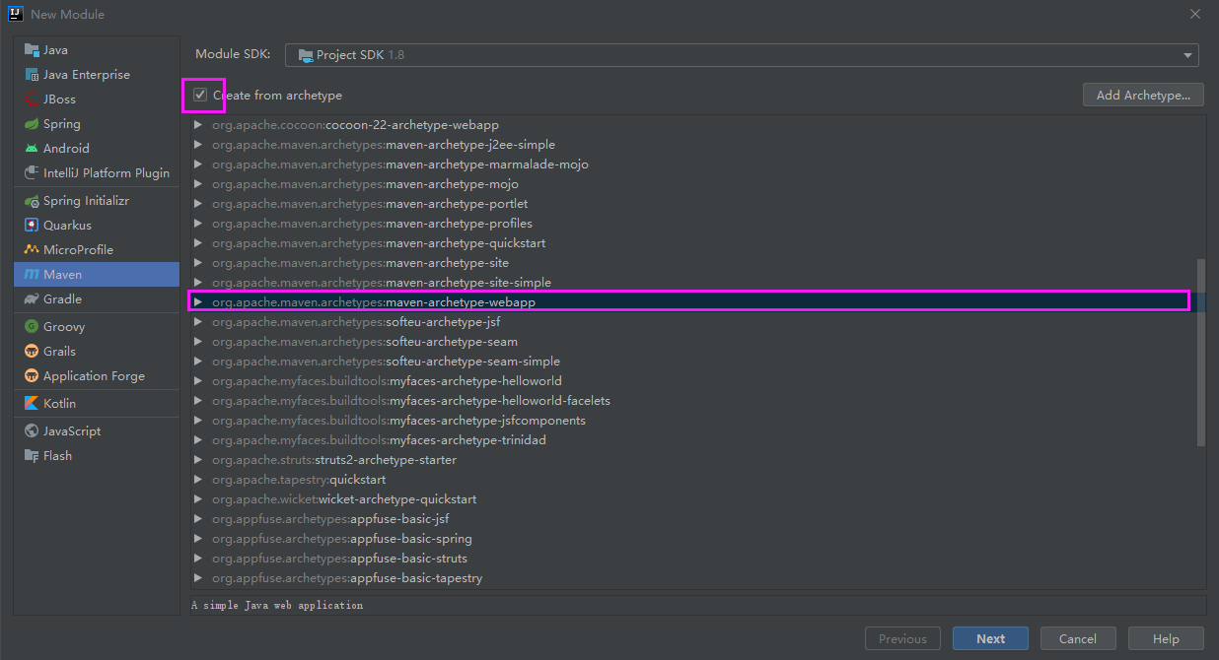Close the New Module dialog
Screen dimensions: 1219x660
tap(1194, 15)
